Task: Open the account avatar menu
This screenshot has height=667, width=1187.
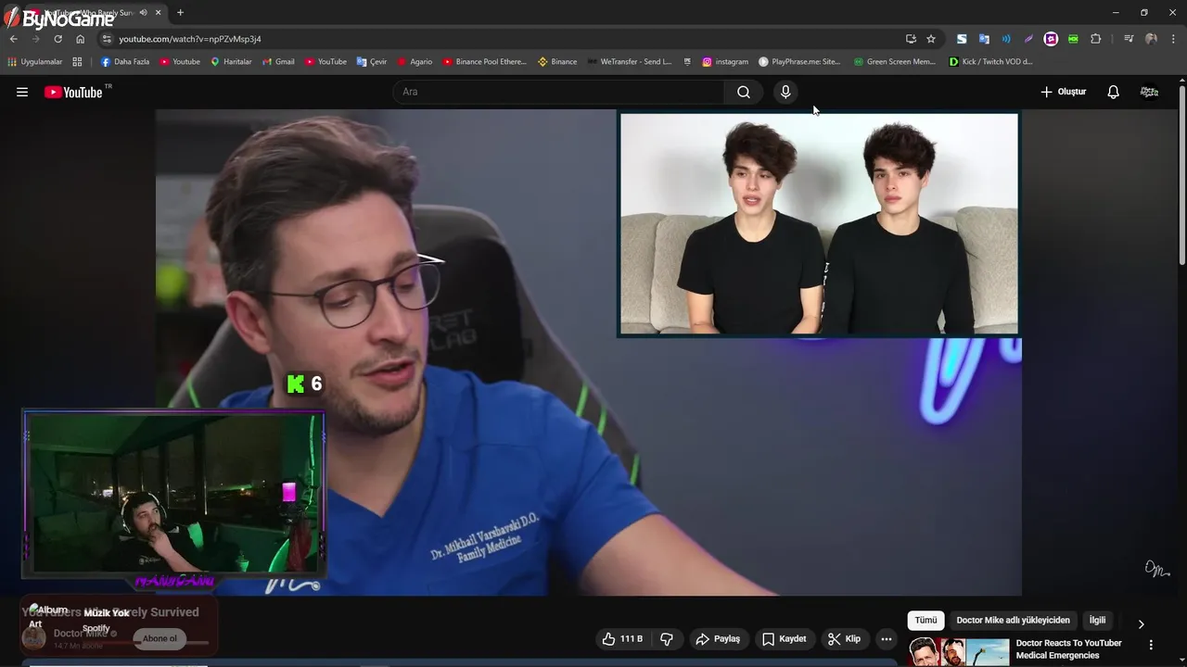Action: (x=1149, y=92)
